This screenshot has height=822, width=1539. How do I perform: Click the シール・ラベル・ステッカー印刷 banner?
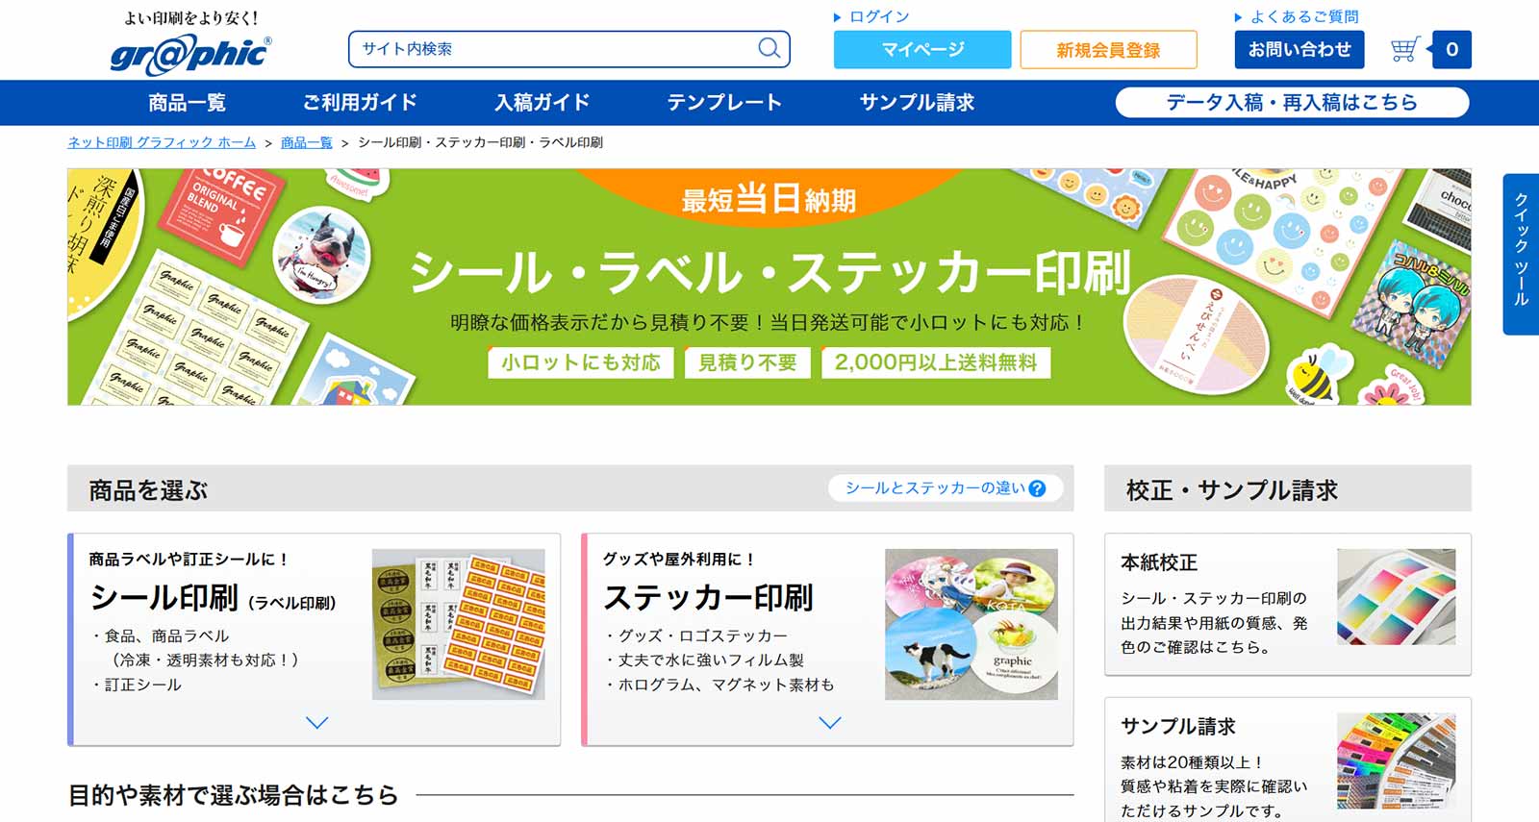(x=769, y=286)
